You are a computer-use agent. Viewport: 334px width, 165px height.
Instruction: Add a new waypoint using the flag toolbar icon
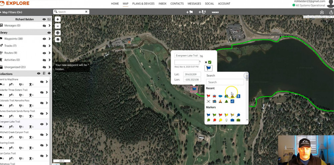189,12
